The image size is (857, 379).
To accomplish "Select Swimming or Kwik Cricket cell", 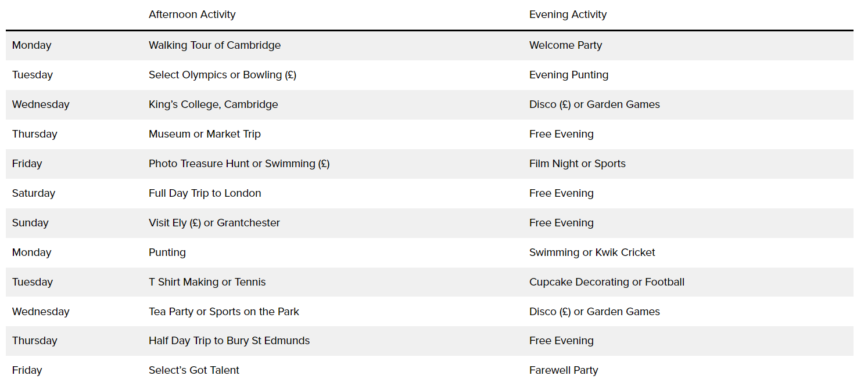I will coord(591,252).
